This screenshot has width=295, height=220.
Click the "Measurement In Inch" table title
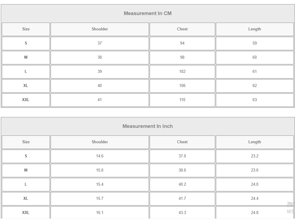[x=147, y=126]
